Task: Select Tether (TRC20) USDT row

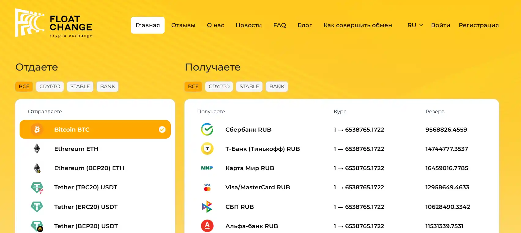Action: (95, 187)
